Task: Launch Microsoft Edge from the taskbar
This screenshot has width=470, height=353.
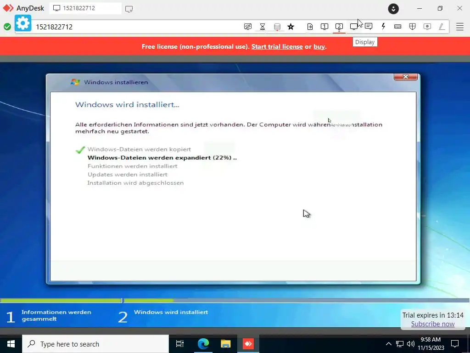Action: pyautogui.click(x=203, y=344)
